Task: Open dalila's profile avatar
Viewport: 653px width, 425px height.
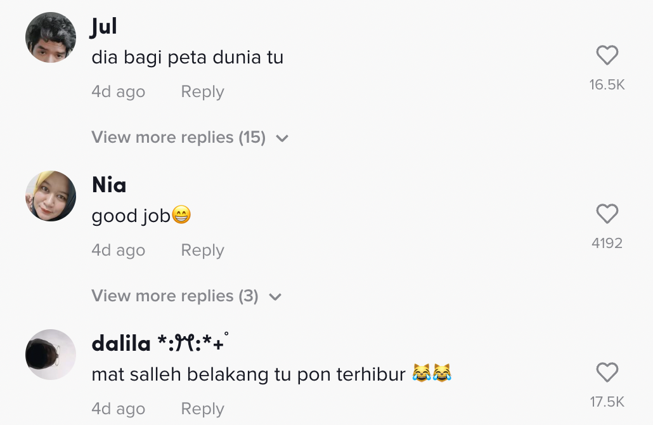Action: [51, 355]
